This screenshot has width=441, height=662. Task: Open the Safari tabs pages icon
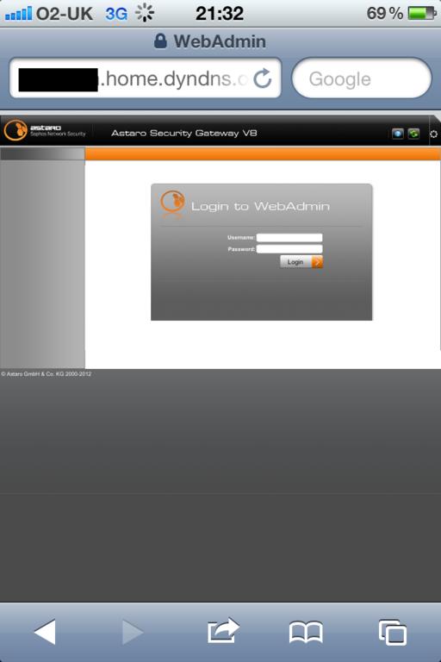click(x=393, y=632)
